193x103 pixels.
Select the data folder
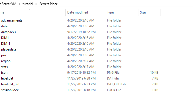(4, 26)
